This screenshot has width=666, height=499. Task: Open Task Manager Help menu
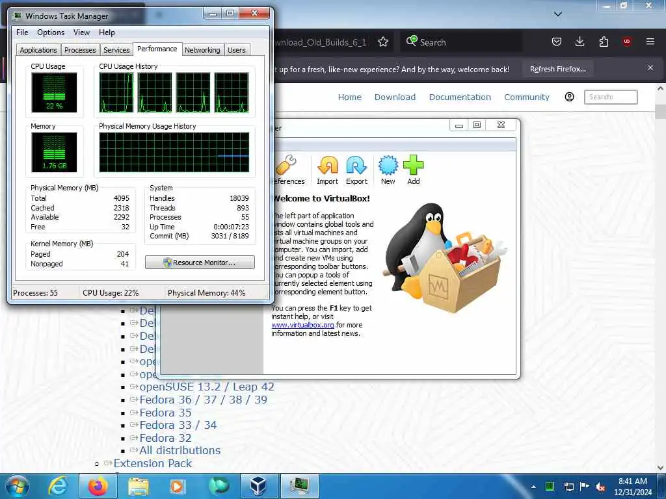click(107, 32)
